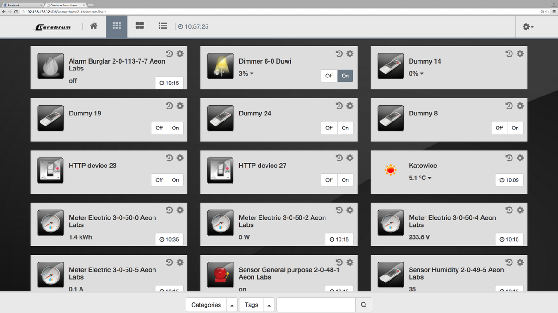Screen dimensions: 558x313
Task: Click the 10:57:25 clock display
Action: pos(193,27)
